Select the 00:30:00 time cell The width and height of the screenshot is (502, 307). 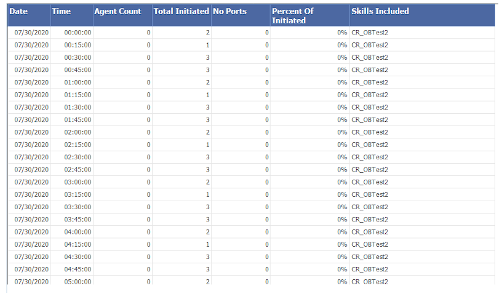[72, 58]
